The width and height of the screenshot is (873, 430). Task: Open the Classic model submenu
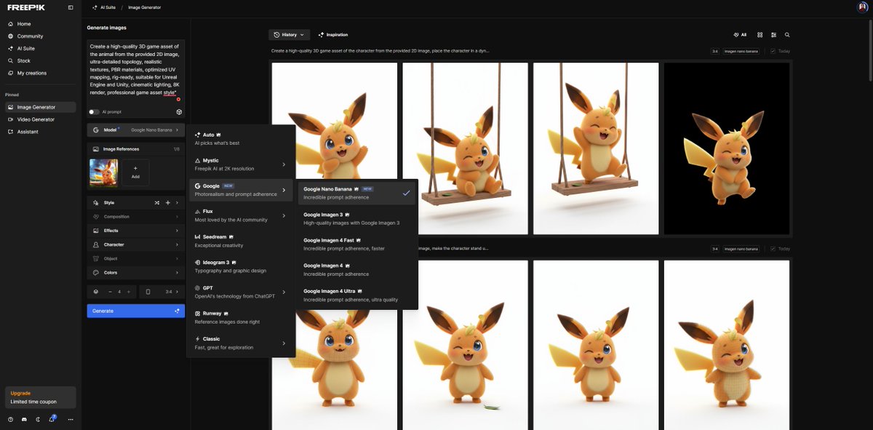pyautogui.click(x=241, y=343)
